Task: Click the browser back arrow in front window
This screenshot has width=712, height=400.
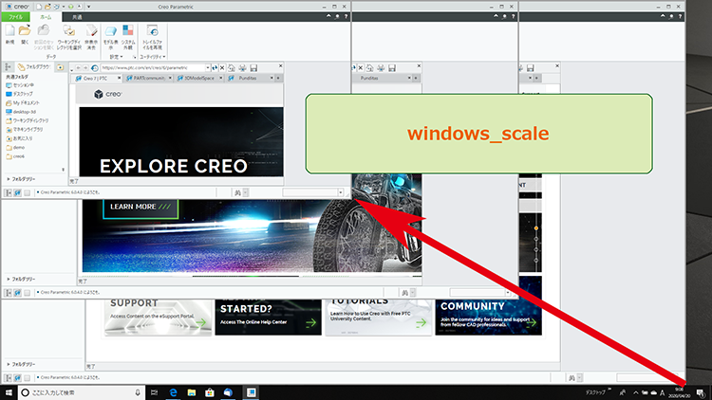Action: [78, 68]
